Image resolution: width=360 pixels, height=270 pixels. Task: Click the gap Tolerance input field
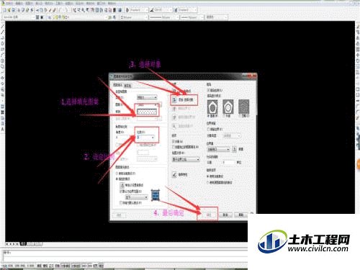[228, 163]
